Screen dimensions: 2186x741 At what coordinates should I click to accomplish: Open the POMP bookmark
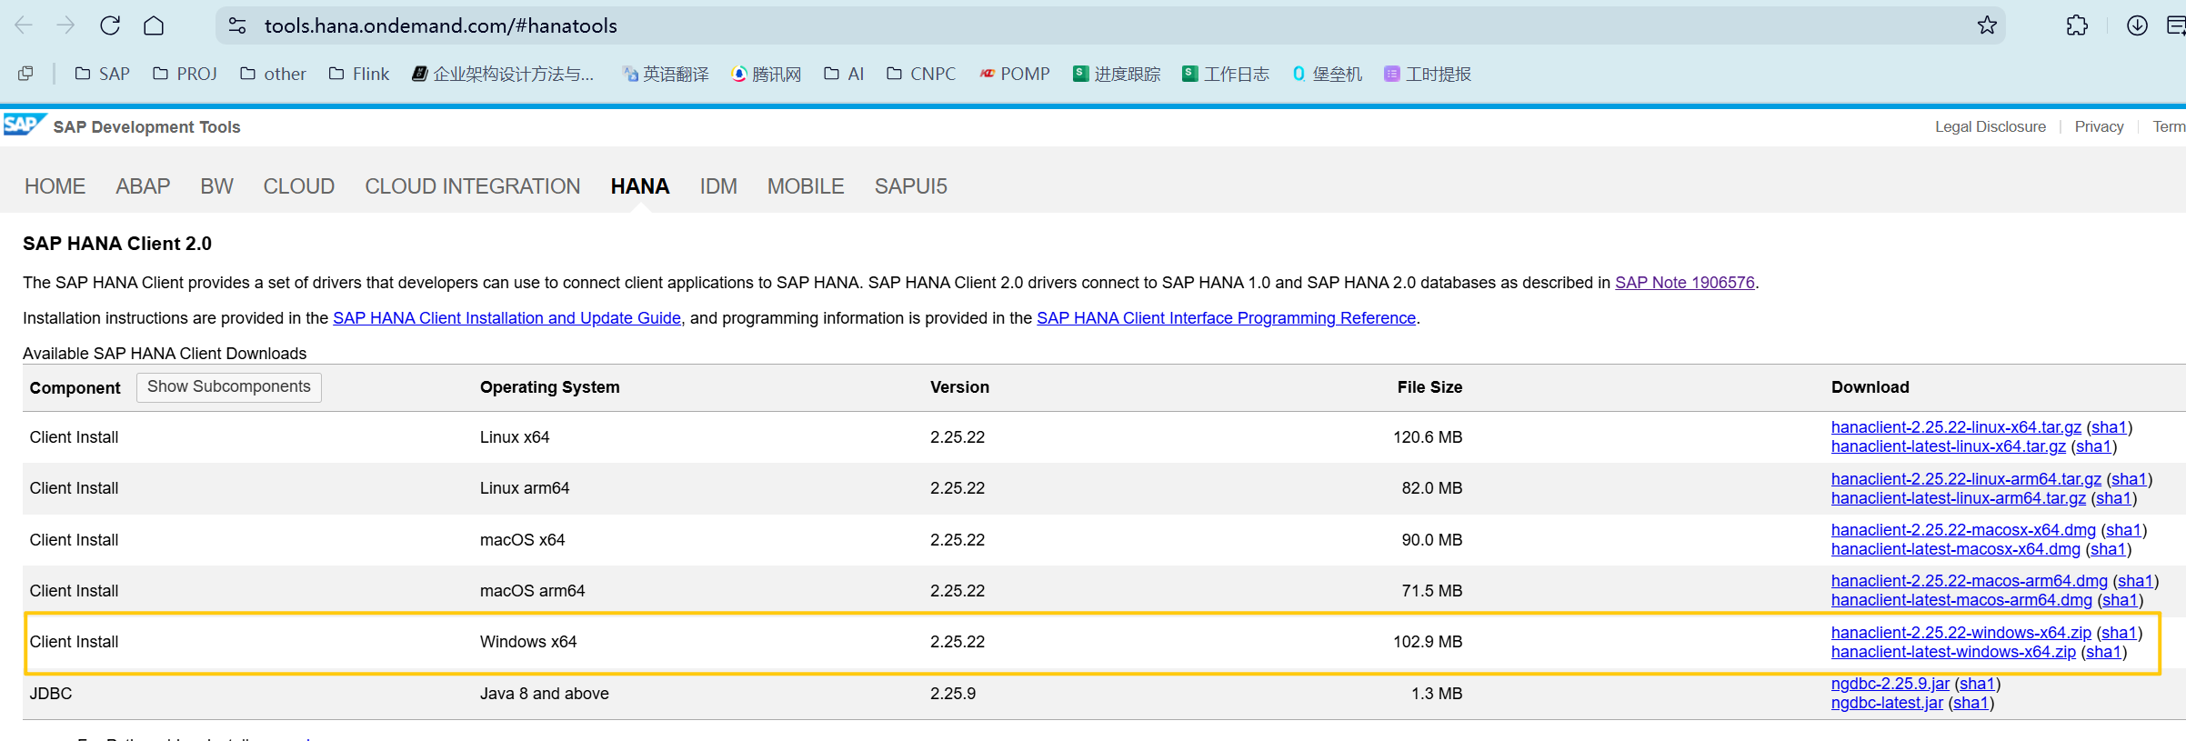[1015, 74]
